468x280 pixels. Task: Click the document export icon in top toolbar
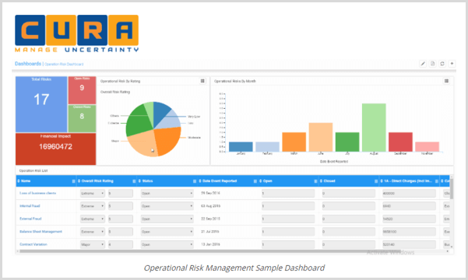point(432,64)
